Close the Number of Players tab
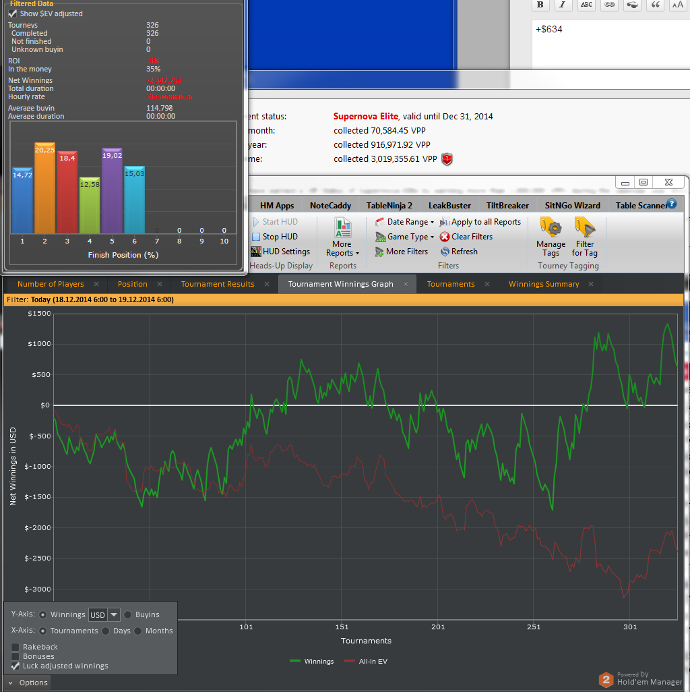690x692 pixels. (96, 284)
